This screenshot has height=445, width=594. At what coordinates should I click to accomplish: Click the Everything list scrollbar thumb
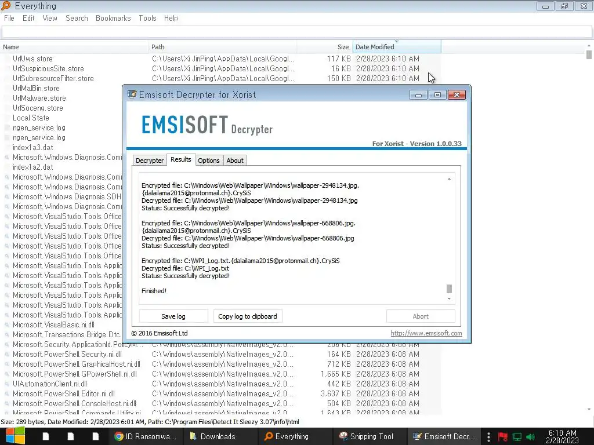[x=589, y=54]
